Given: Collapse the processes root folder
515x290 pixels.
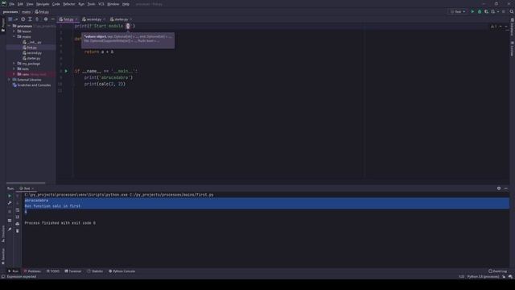Looking at the screenshot, I should click(x=9, y=26).
